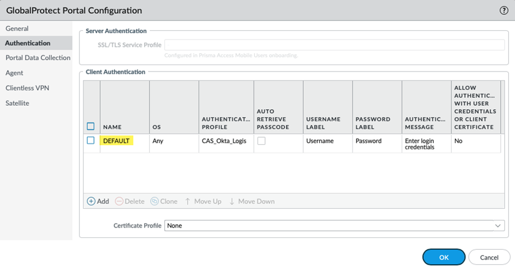Enable Auto Retrieve Passcode checkbox
Viewport: 515px width, 271px height.
[x=261, y=141]
